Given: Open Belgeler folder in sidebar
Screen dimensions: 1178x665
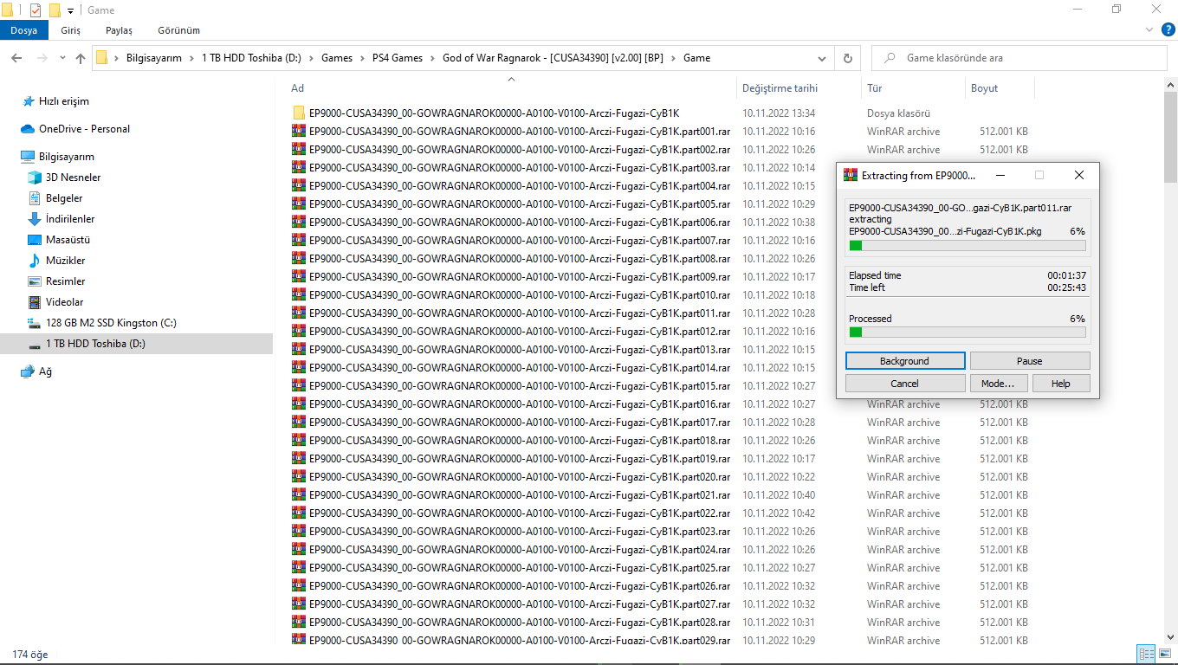Looking at the screenshot, I should pos(64,198).
